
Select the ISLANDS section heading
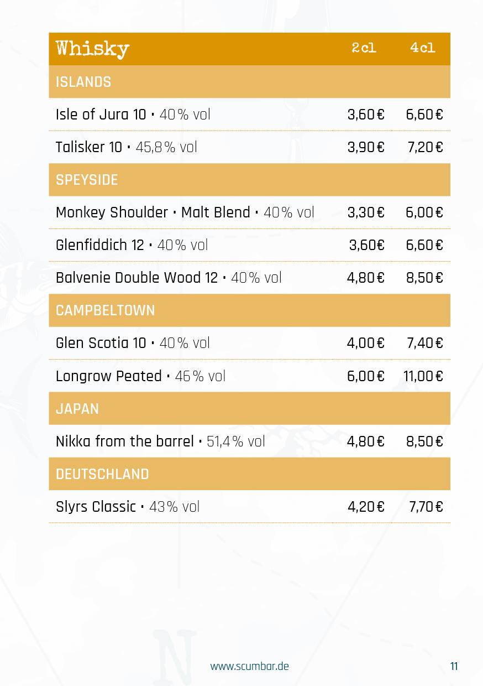(83, 82)
